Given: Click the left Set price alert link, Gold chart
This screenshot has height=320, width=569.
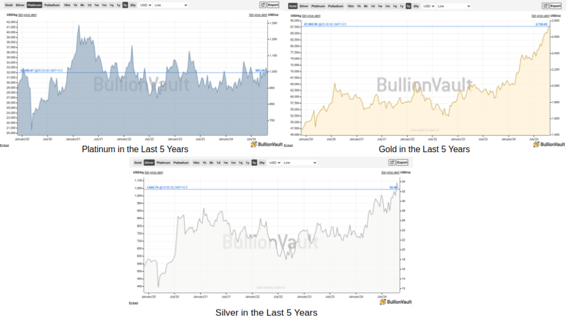Looking at the screenshot, I should point(311,16).
